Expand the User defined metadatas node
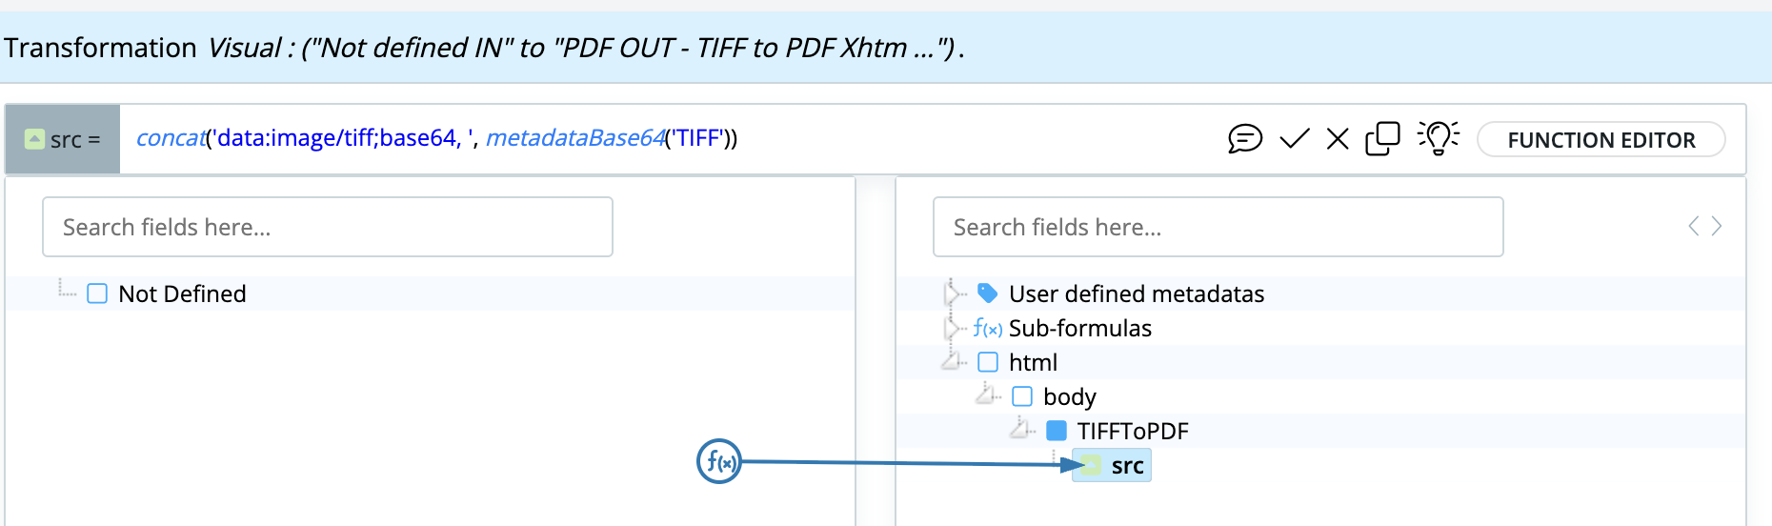The height and width of the screenshot is (526, 1772). click(x=952, y=293)
